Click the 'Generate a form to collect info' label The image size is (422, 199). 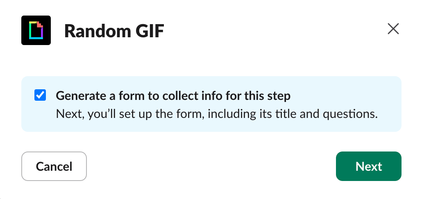tap(173, 96)
